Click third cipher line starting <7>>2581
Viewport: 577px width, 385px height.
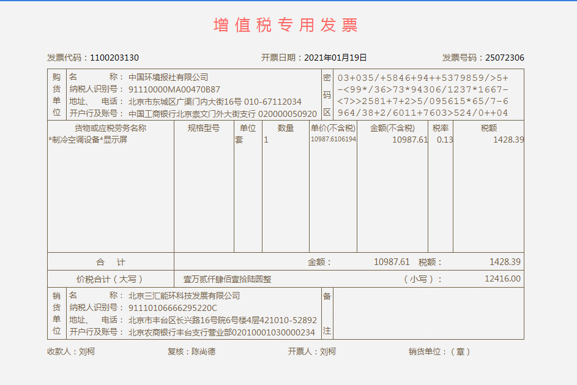click(x=423, y=101)
